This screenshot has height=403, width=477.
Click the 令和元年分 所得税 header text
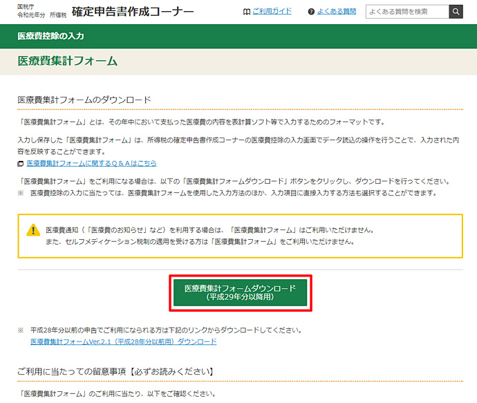point(41,15)
